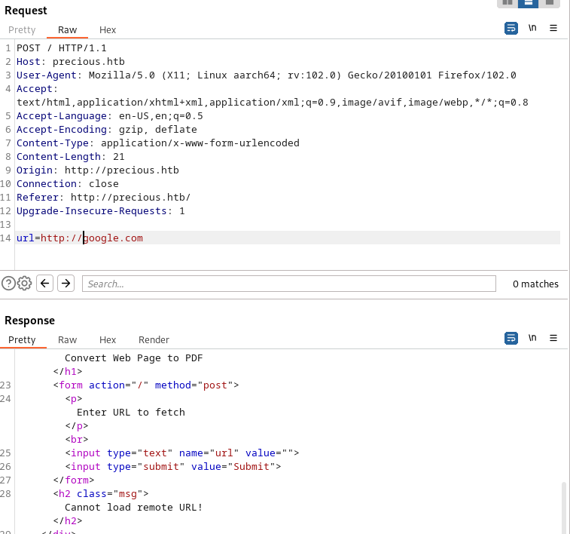Toggle non-printable characters in Request panel

coord(532,28)
